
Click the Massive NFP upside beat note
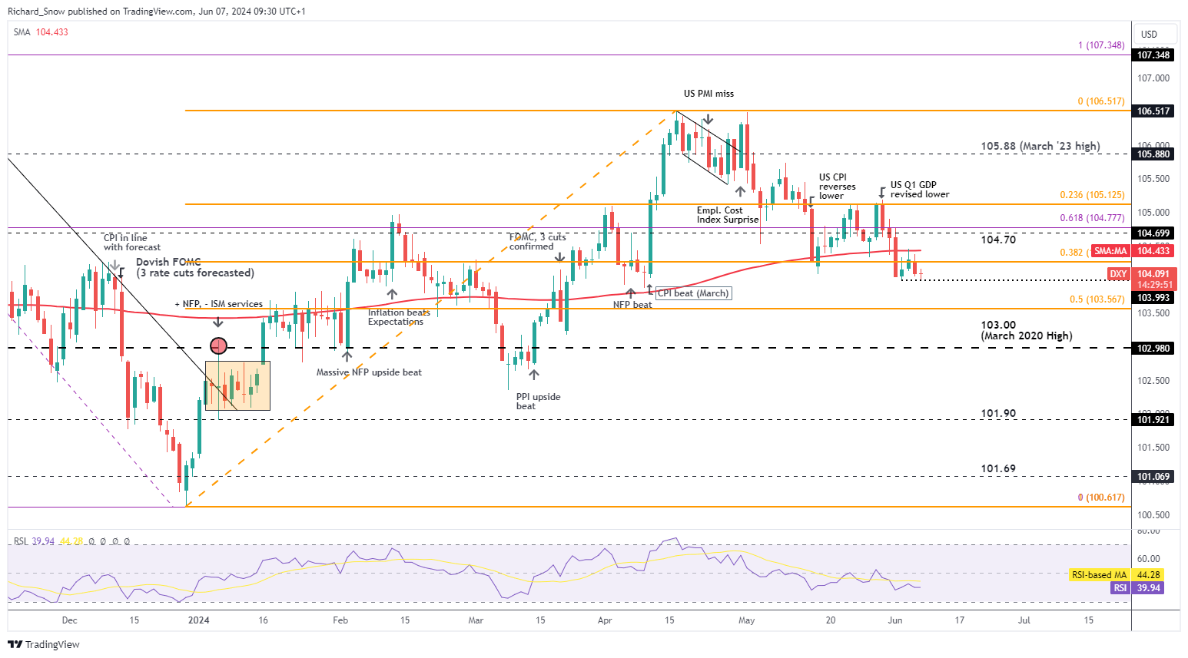369,372
